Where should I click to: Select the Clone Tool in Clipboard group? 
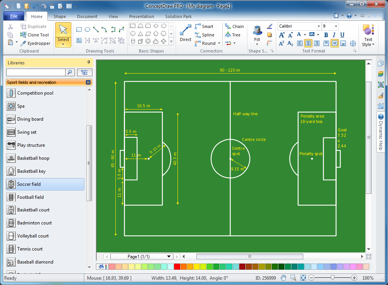pos(35,34)
